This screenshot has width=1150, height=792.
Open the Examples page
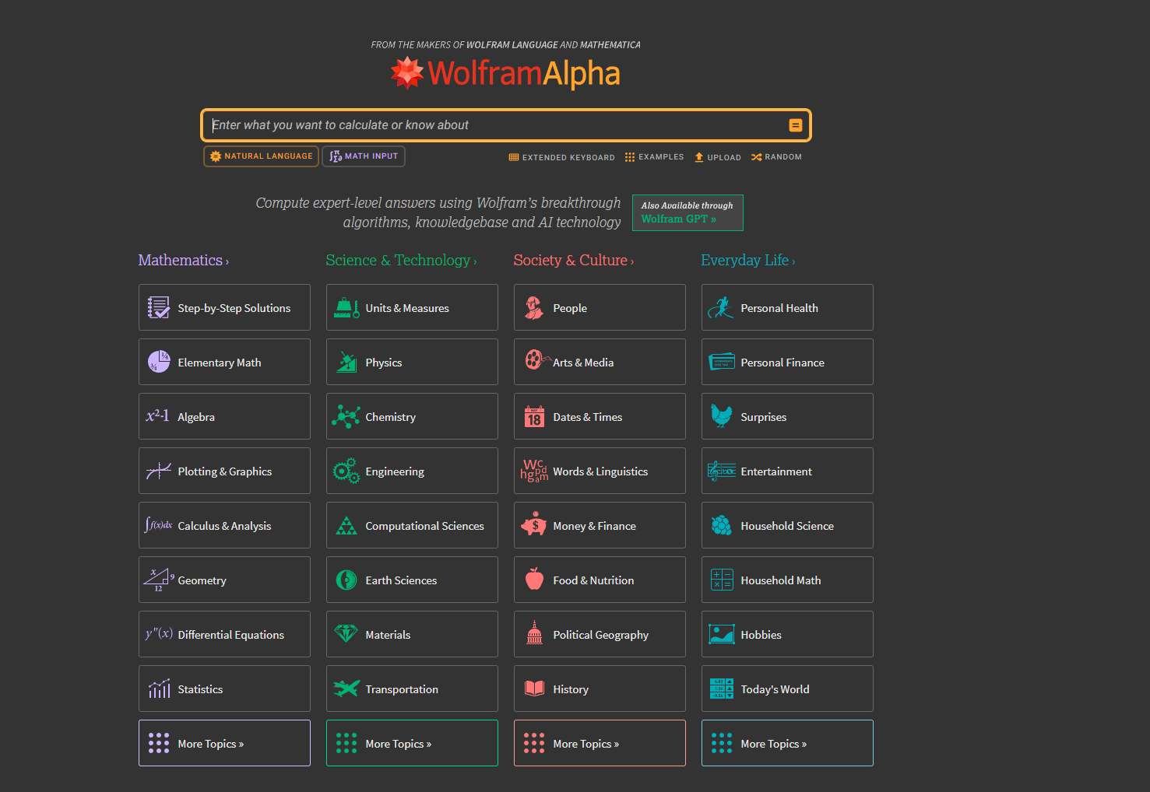654,157
